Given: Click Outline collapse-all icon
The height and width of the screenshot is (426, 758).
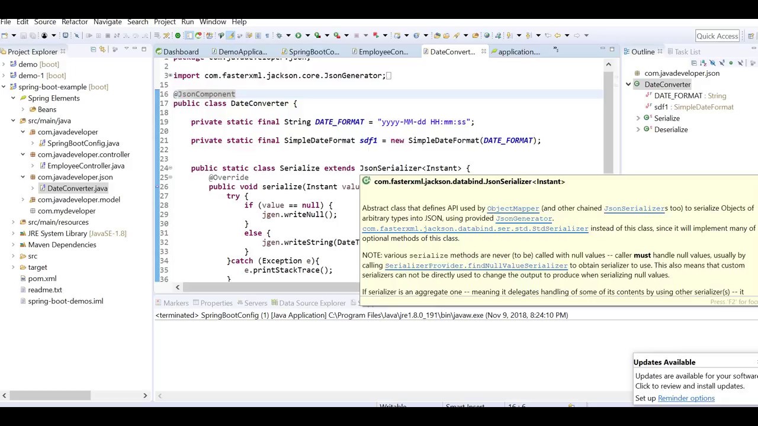Looking at the screenshot, I should point(694,63).
